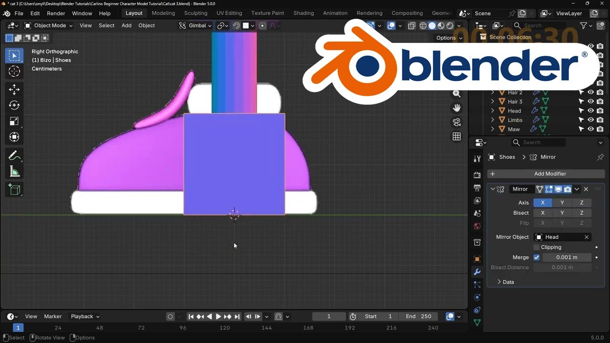Play the animation forward

(x=218, y=316)
